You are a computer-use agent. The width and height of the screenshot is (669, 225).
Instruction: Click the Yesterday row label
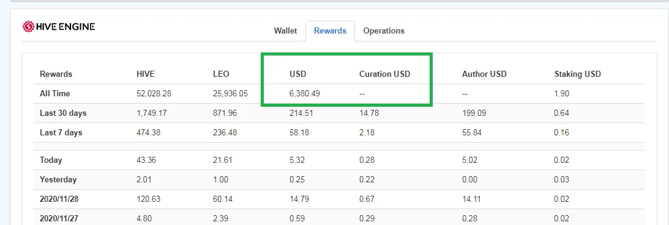click(x=58, y=179)
